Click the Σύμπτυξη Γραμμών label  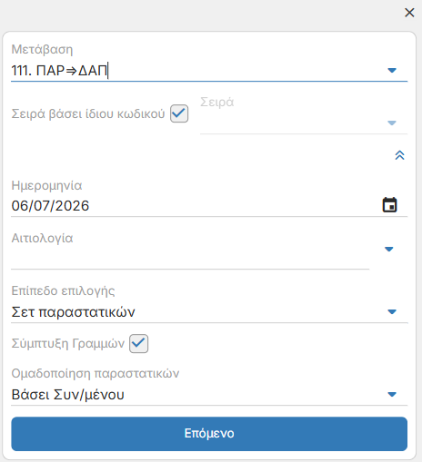tap(68, 344)
